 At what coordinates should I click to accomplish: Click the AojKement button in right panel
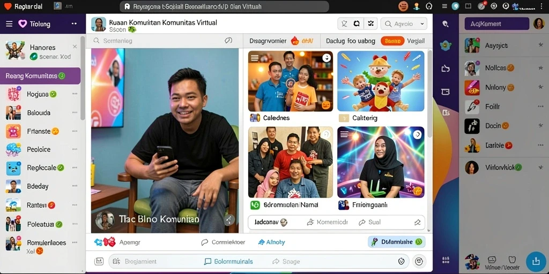[x=497, y=24]
